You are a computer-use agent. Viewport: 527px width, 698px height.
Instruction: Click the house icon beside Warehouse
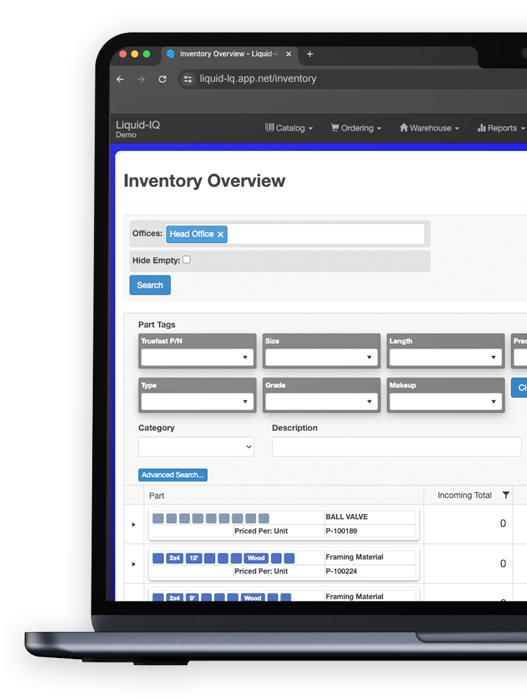point(403,128)
